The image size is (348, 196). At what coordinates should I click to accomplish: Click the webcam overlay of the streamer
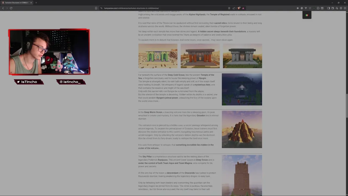49,52
